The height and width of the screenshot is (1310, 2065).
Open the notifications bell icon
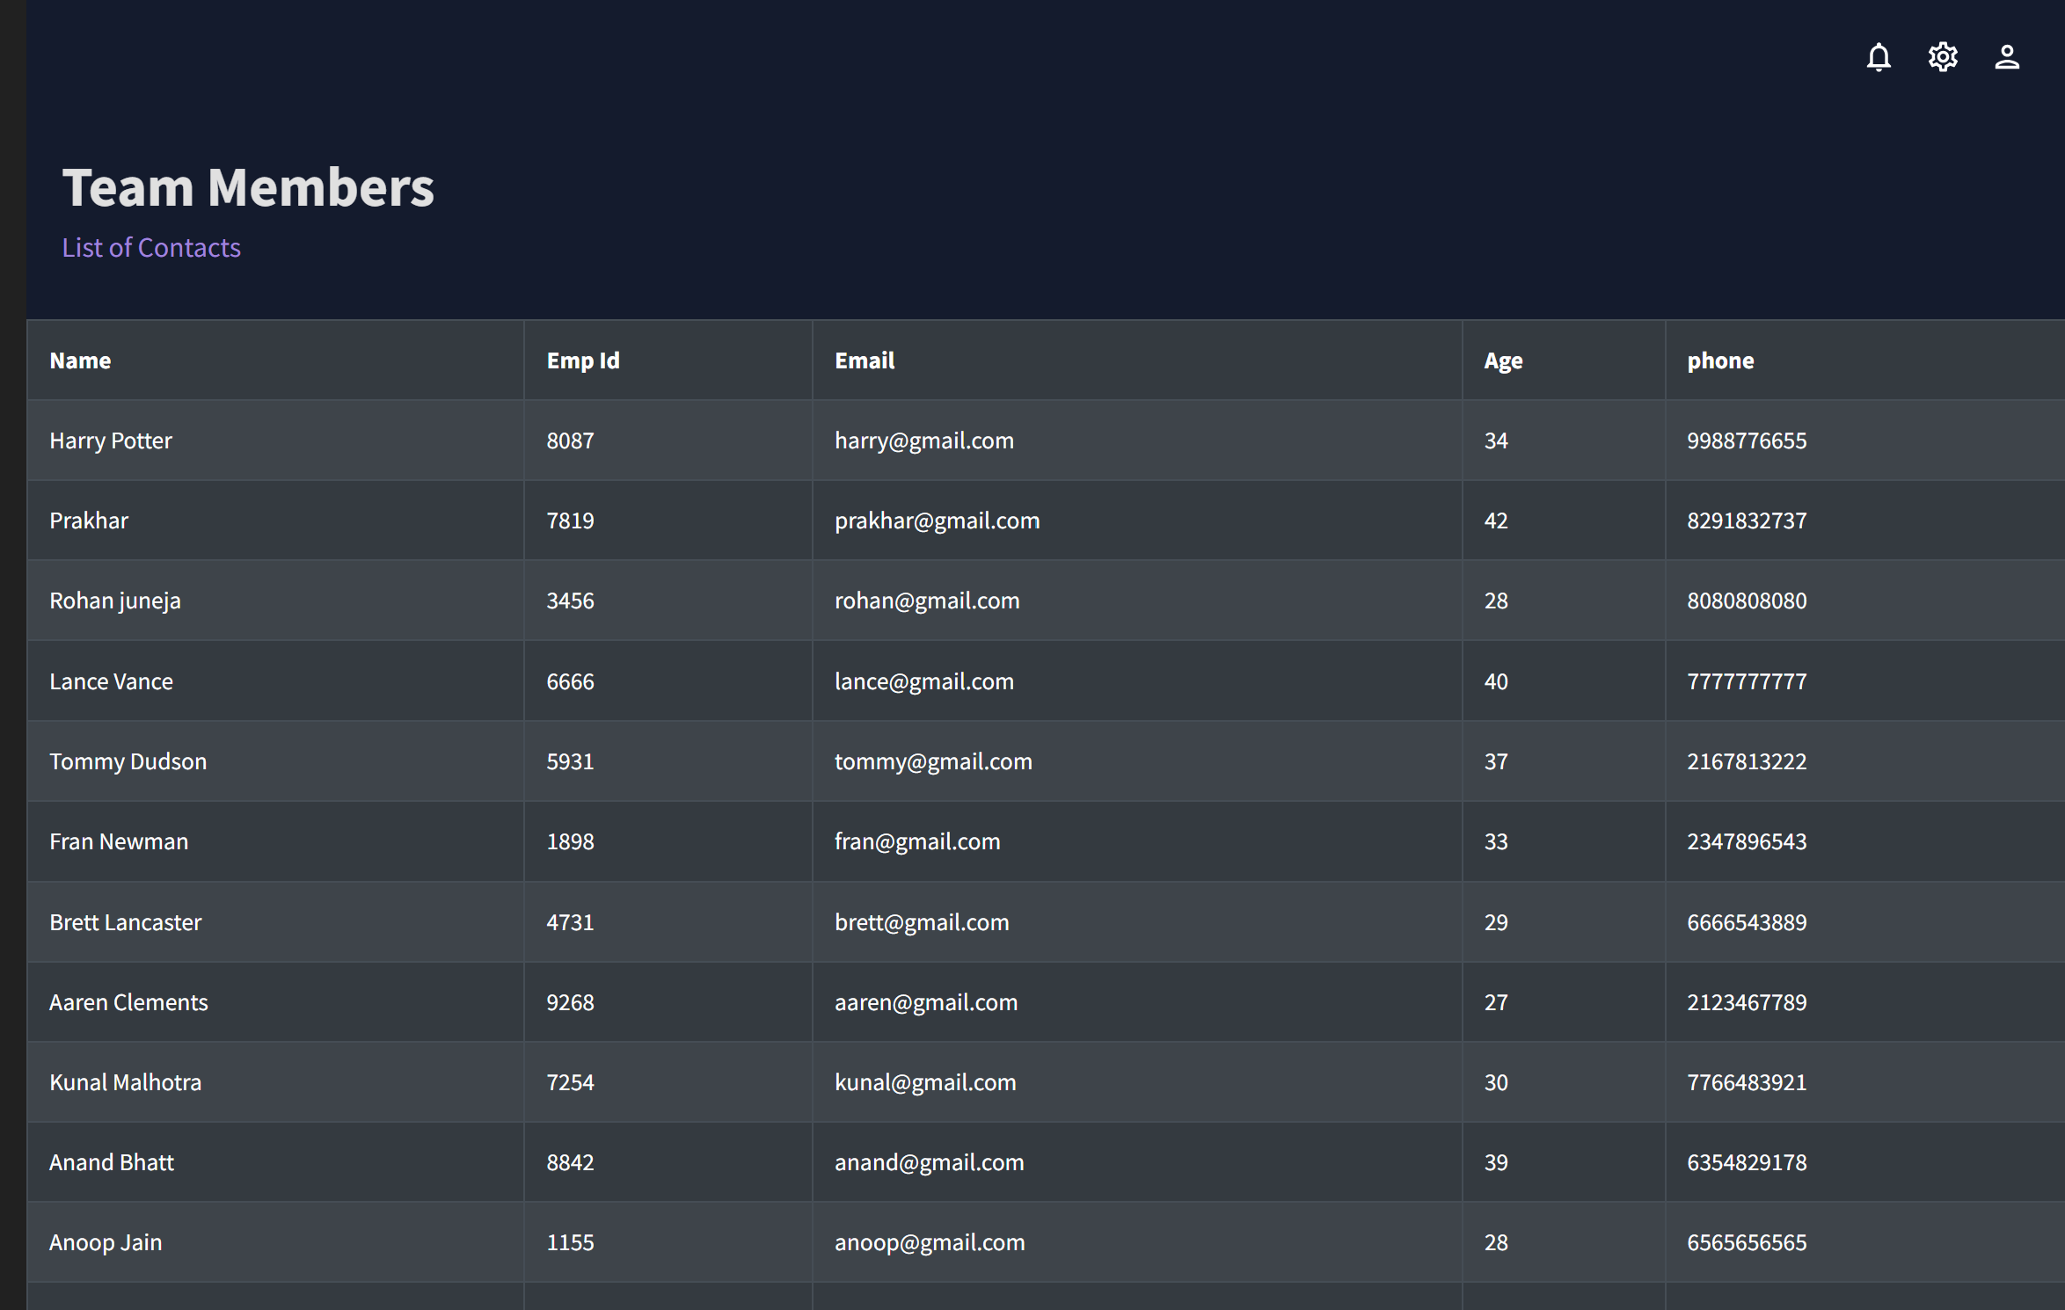point(1879,57)
